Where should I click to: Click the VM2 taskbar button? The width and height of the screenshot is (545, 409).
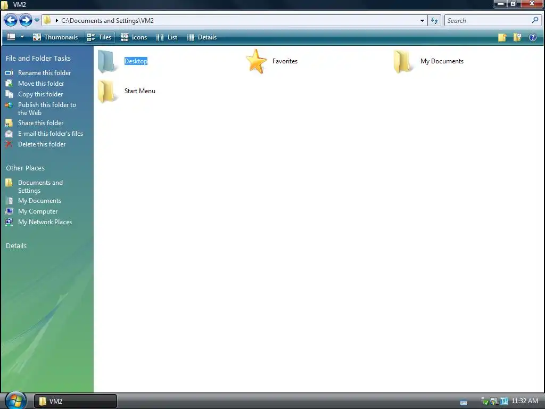(76, 401)
